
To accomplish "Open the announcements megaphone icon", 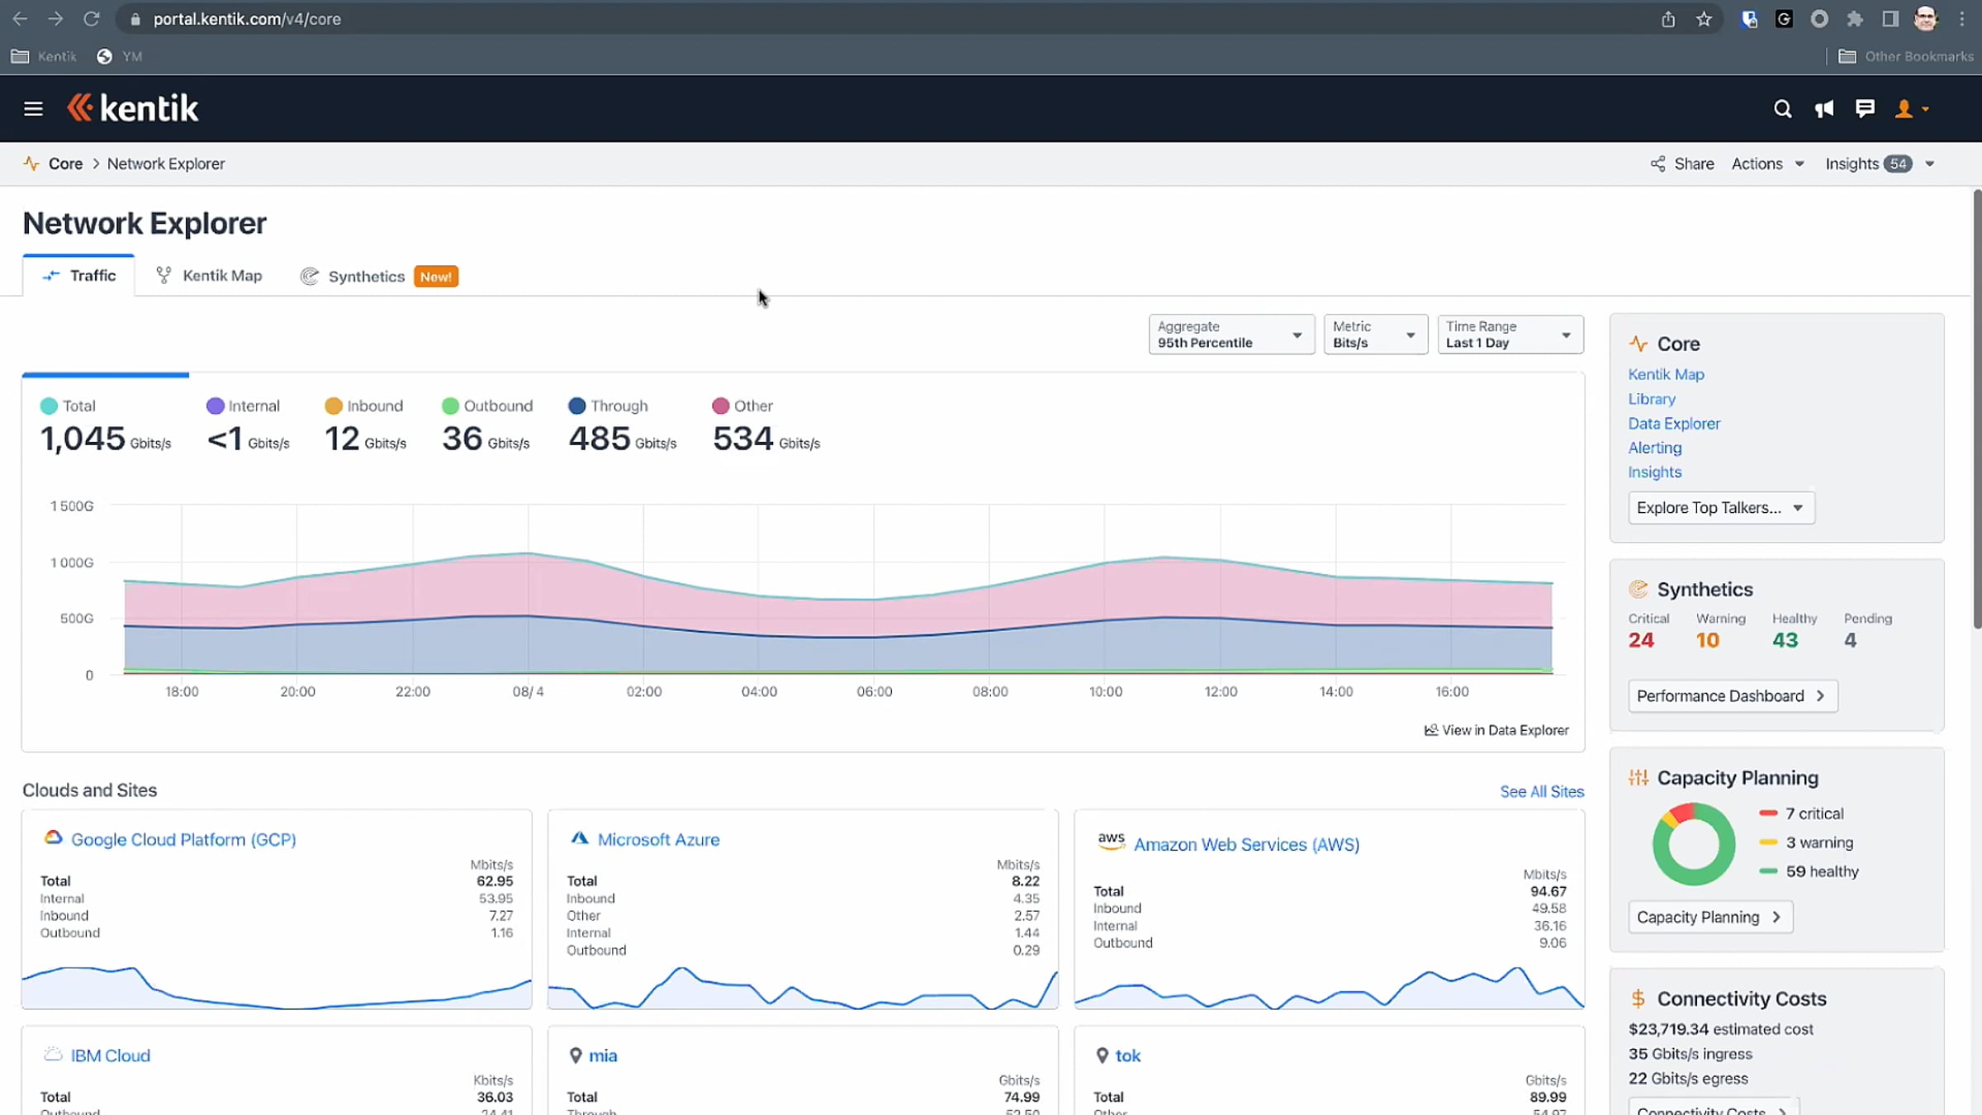I will coord(1823,109).
